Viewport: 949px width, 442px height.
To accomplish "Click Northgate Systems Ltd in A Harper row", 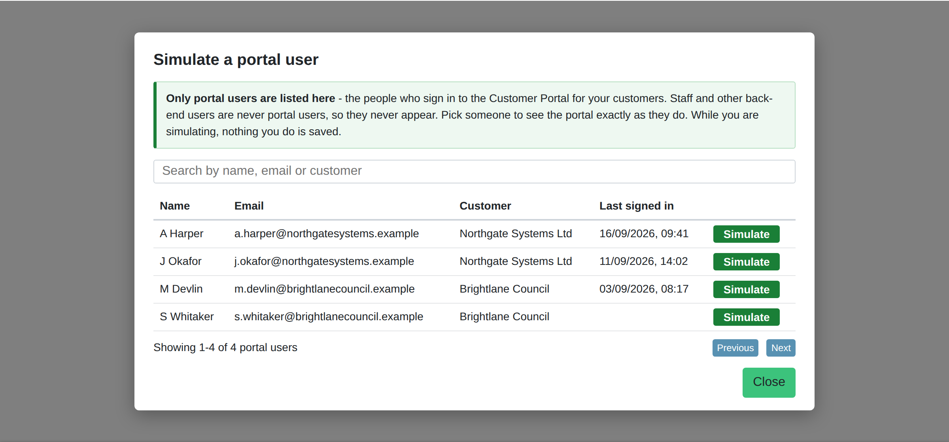I will (516, 234).
